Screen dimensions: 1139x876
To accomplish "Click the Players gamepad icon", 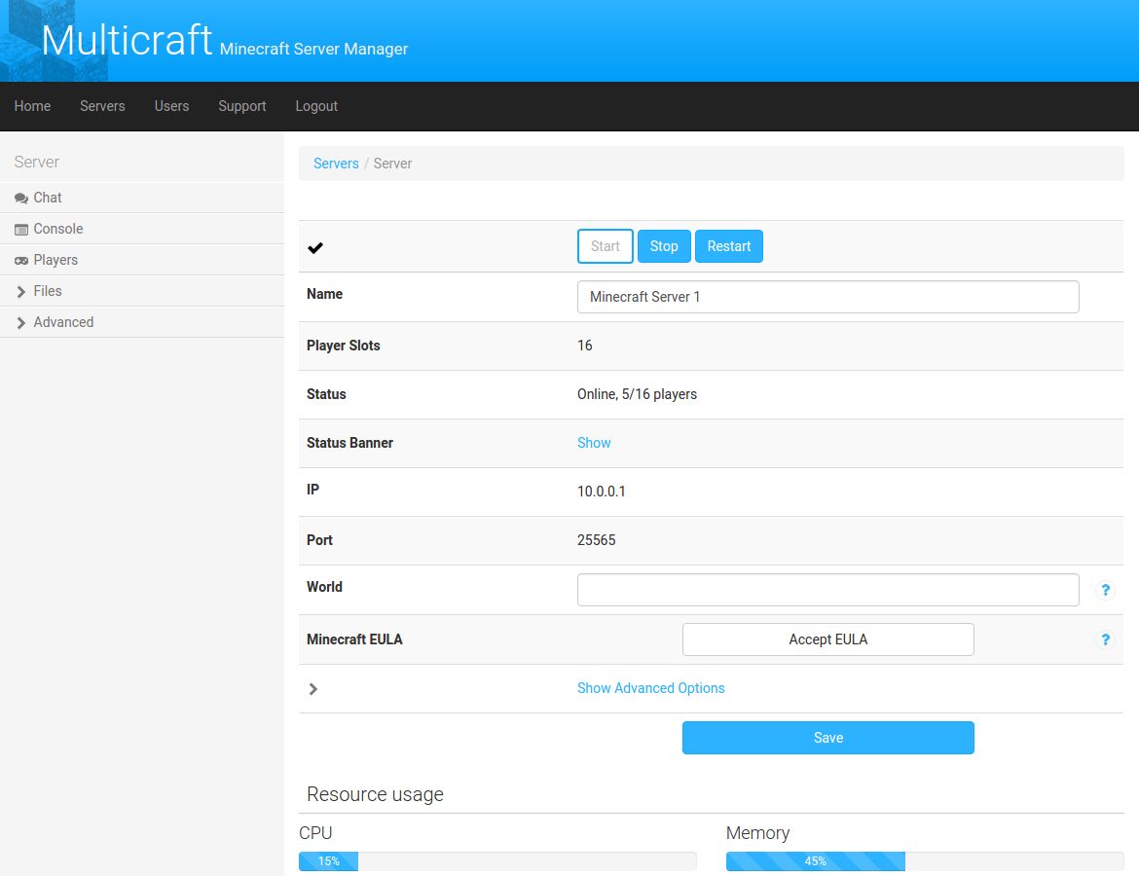I will click(21, 261).
